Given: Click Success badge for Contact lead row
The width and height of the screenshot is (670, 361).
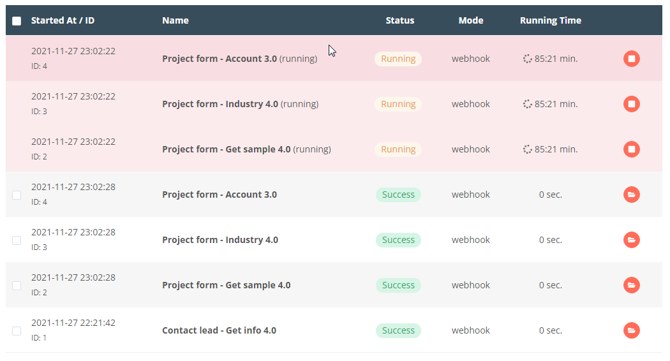Looking at the screenshot, I should (398, 330).
